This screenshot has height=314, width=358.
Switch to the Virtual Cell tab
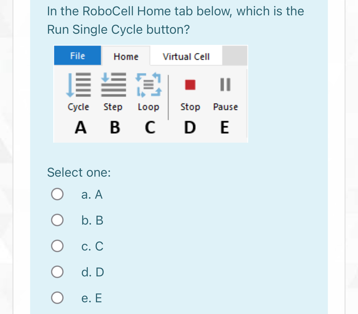pos(186,56)
